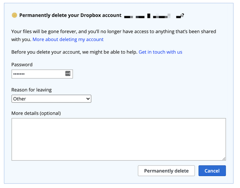The width and height of the screenshot is (240, 188).
Task: Click the blue Cancel button
Action: 212,171
